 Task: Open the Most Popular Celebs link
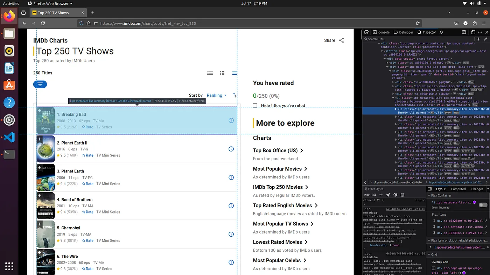280,260
